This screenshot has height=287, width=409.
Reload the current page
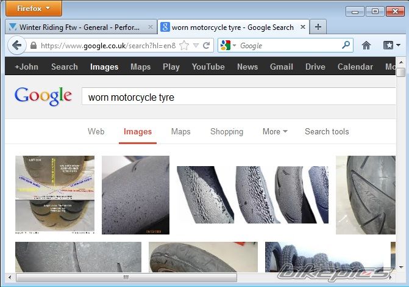point(207,45)
